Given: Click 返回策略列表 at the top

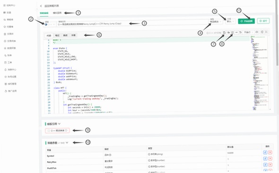Looking at the screenshot, I should click(52, 6).
